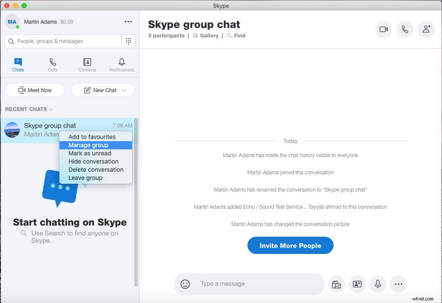Add a person using the add-participant icon
The width and height of the screenshot is (442, 303).
pos(426,29)
